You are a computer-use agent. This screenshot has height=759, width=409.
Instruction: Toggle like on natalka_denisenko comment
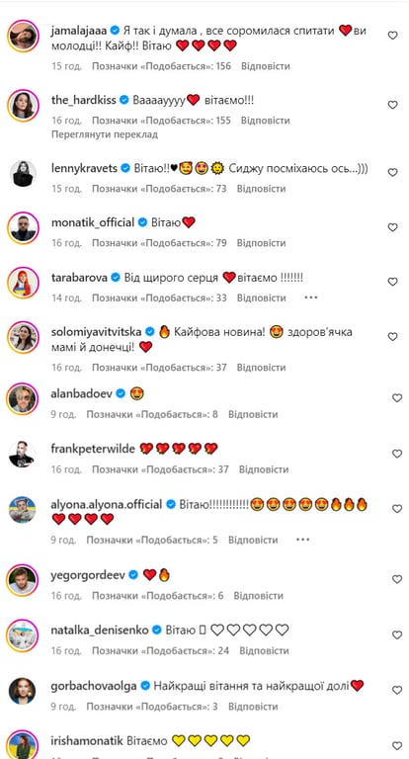397,634
